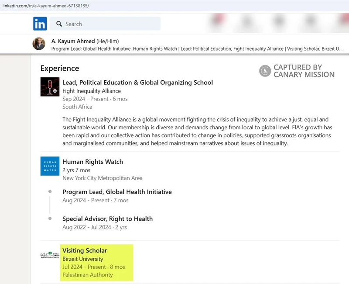
Task: Click the search magnifier icon
Action: (59, 24)
